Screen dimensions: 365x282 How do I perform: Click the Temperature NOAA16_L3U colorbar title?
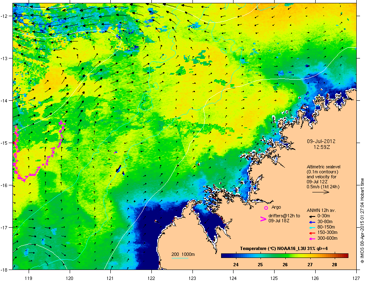click(284, 248)
